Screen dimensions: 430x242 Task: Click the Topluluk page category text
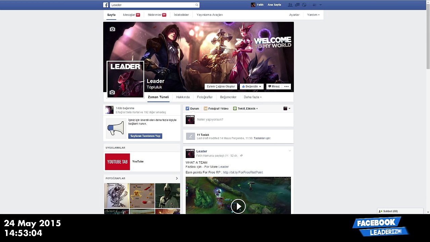(154, 87)
